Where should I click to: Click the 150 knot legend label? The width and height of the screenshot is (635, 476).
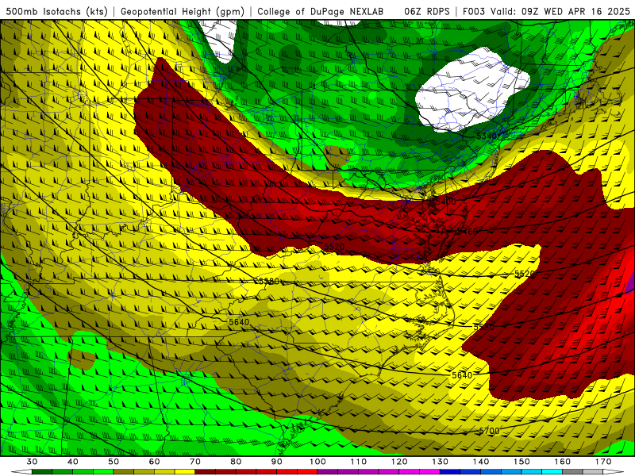(521, 462)
